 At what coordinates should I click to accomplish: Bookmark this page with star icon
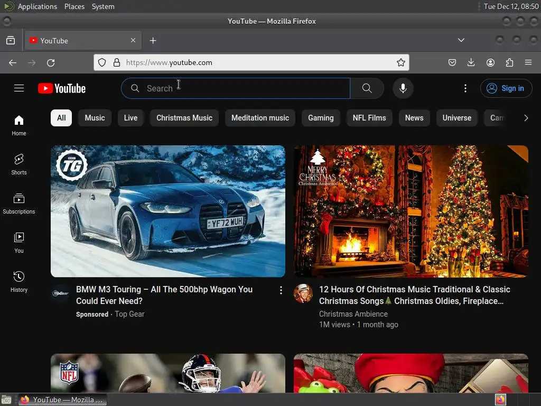coord(400,62)
